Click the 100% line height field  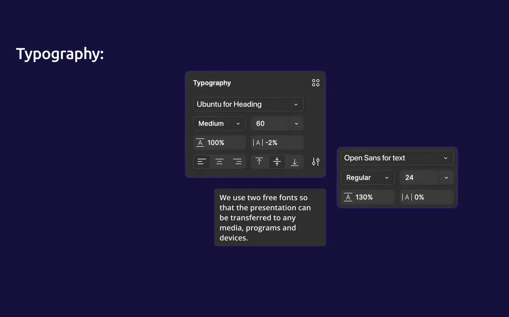220,143
